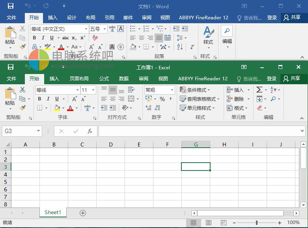Click Excel comma style icon

click(170, 99)
